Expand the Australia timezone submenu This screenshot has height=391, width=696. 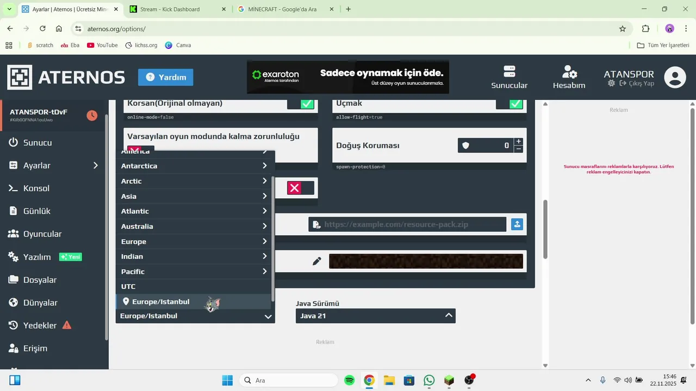(193, 226)
